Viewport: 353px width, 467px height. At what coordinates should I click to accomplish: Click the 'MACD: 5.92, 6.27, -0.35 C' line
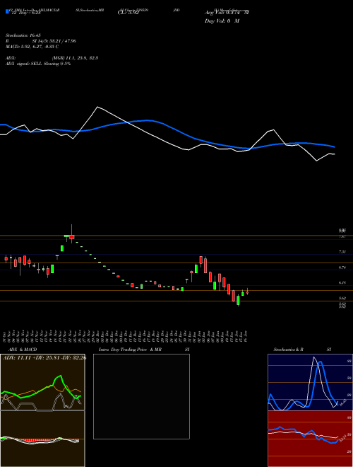pyautogui.click(x=32, y=47)
